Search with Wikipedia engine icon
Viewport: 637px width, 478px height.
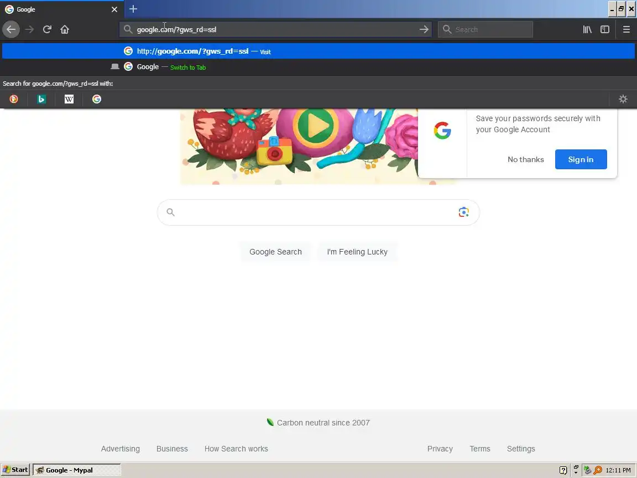click(x=69, y=99)
